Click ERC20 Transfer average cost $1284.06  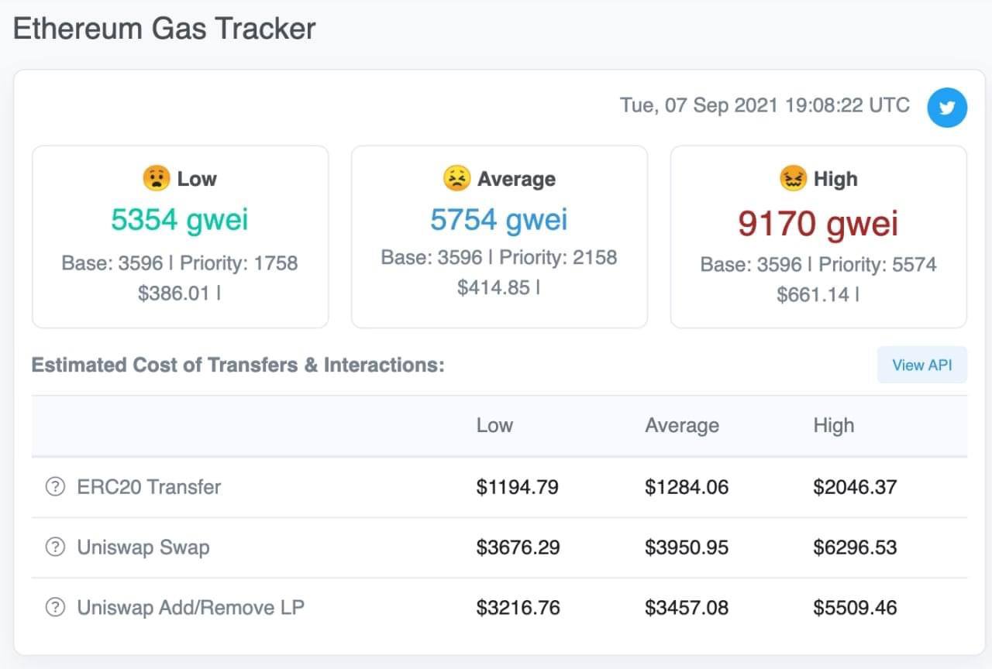tap(687, 487)
